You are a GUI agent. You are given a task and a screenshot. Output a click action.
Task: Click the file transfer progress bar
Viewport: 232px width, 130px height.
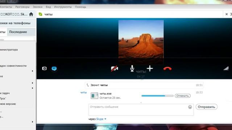(x=157, y=96)
